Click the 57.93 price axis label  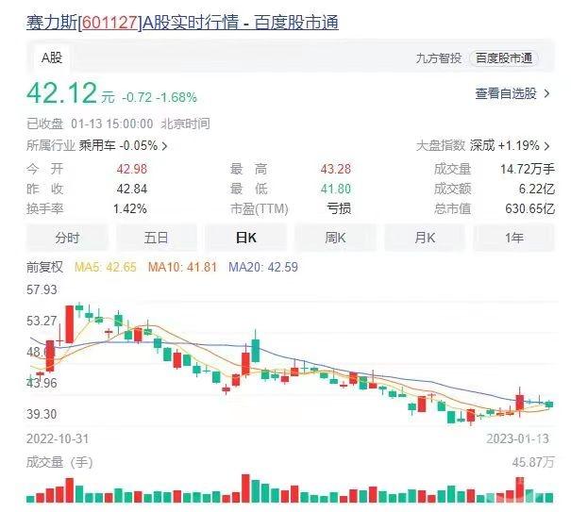(42, 290)
